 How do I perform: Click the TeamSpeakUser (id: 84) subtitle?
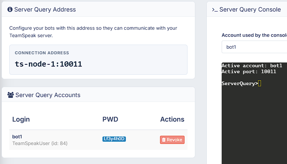pyautogui.click(x=40, y=143)
